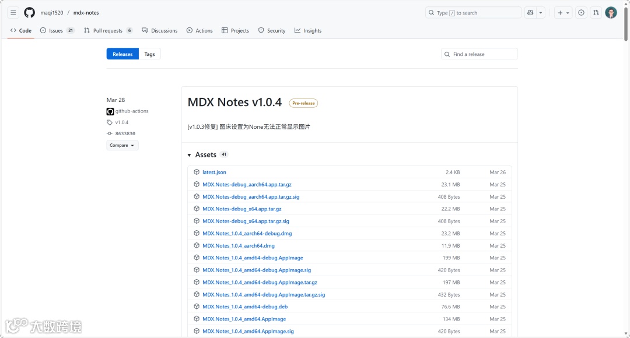The width and height of the screenshot is (630, 338).
Task: Download MDX.Notes_1.0.4_amd64-debug.AppImage.tar.gz
Action: [260, 282]
